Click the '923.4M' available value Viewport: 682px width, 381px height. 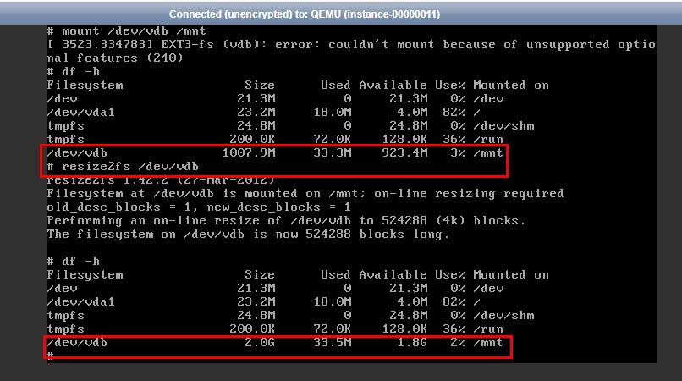[404, 153]
